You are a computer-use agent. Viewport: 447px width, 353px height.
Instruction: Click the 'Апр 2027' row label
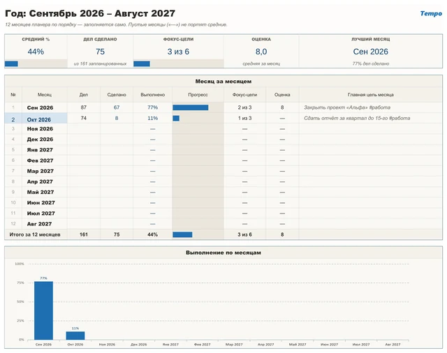40,181
